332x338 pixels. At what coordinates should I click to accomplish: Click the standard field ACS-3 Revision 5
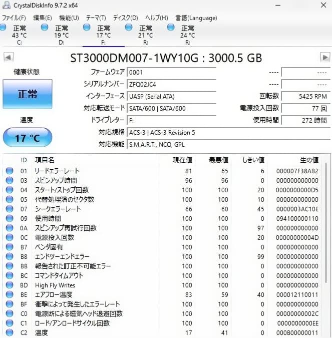tap(229, 132)
